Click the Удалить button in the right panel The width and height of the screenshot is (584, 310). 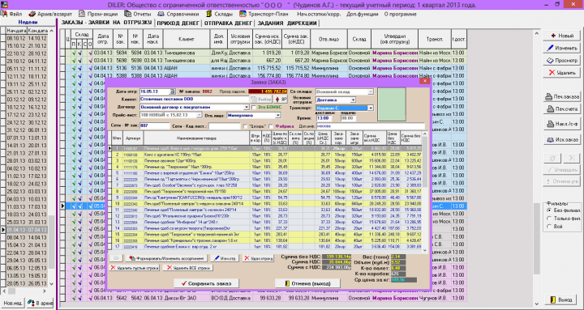(x=561, y=73)
